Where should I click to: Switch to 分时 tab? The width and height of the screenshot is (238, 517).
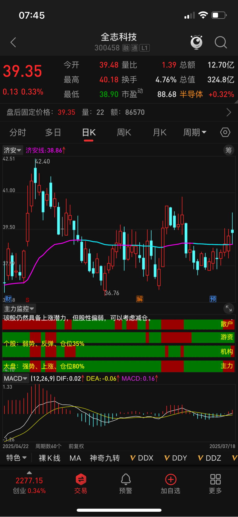pos(18,132)
